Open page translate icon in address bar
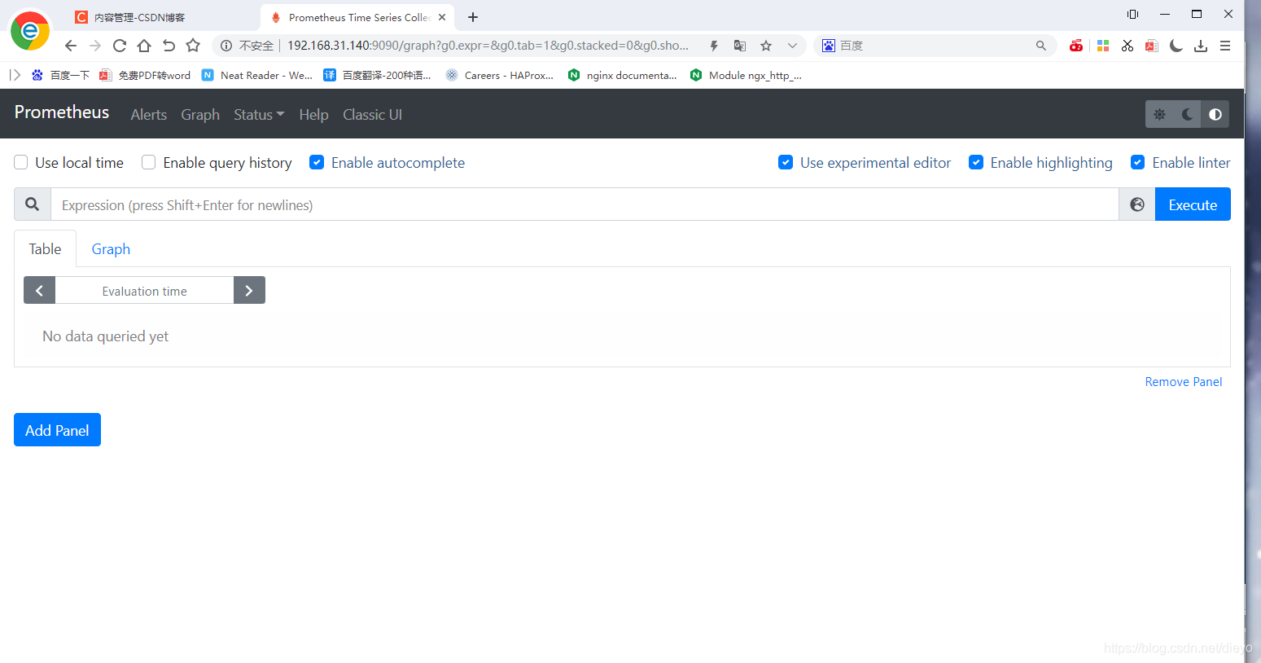 740,46
